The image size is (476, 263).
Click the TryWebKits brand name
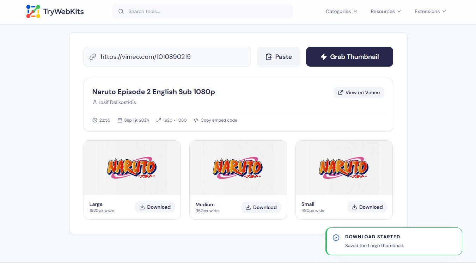tap(63, 12)
